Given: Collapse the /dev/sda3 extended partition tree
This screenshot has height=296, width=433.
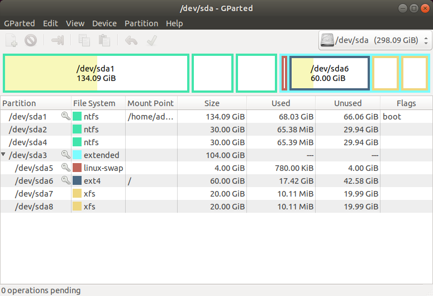Looking at the screenshot, I should tap(4, 155).
